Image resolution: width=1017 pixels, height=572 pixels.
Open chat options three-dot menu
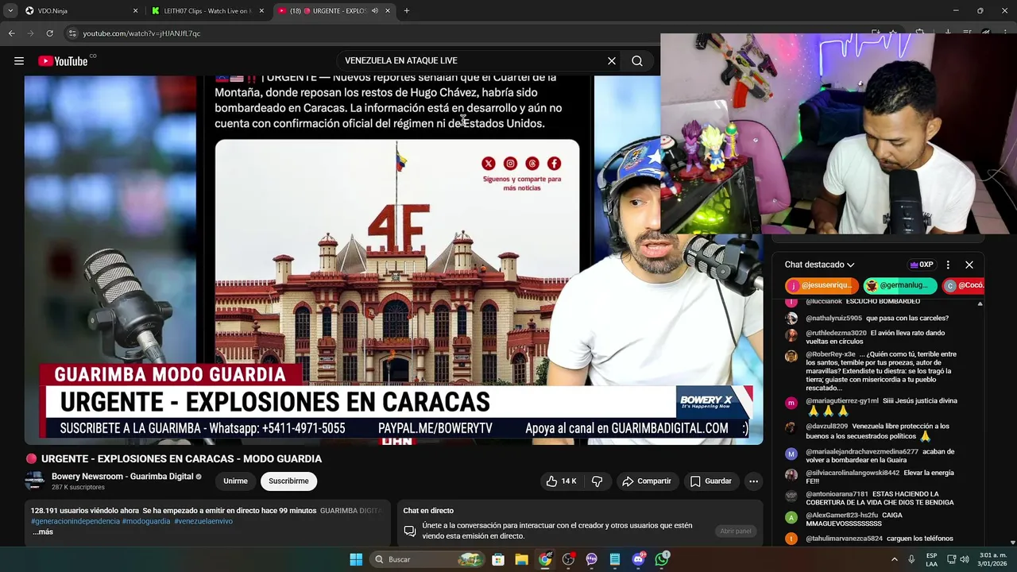point(948,265)
